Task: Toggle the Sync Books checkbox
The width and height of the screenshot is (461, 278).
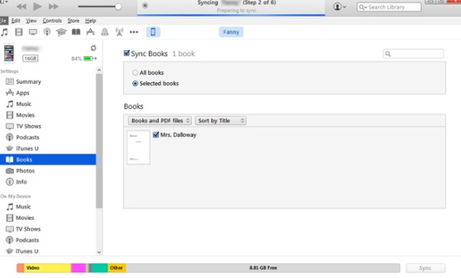Action: (x=127, y=53)
